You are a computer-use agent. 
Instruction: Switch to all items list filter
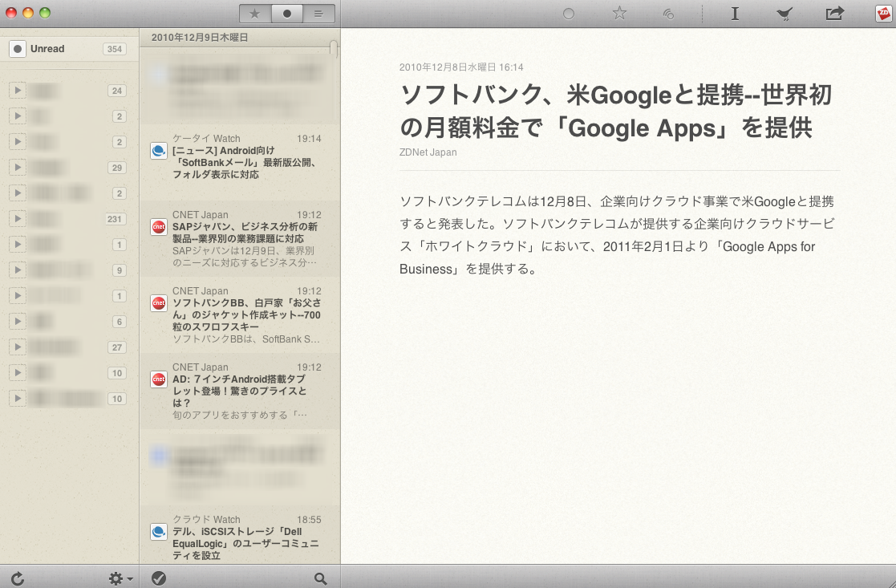point(318,14)
